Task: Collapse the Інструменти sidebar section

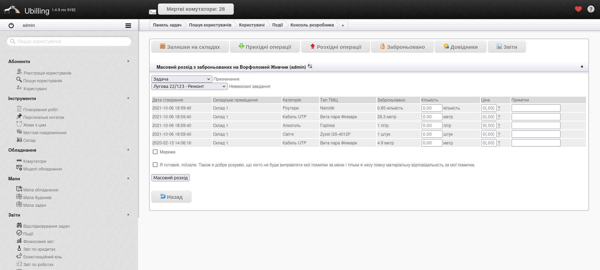Action: tap(128, 98)
